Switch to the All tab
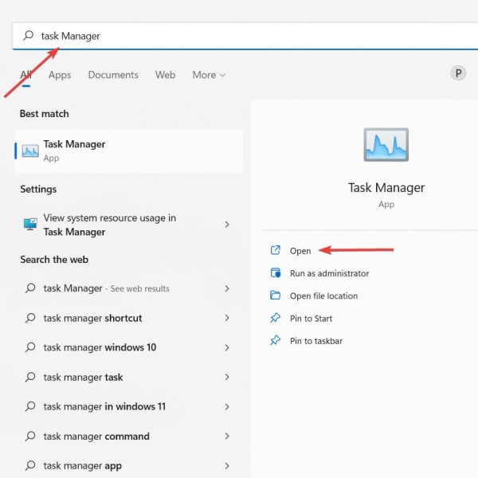 [26, 75]
